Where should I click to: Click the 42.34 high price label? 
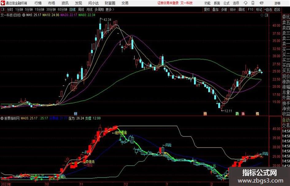pyautogui.click(x=107, y=20)
